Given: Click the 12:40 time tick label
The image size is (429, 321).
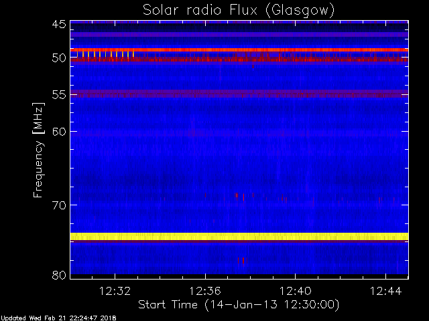Looking at the screenshot, I should click(x=295, y=291).
